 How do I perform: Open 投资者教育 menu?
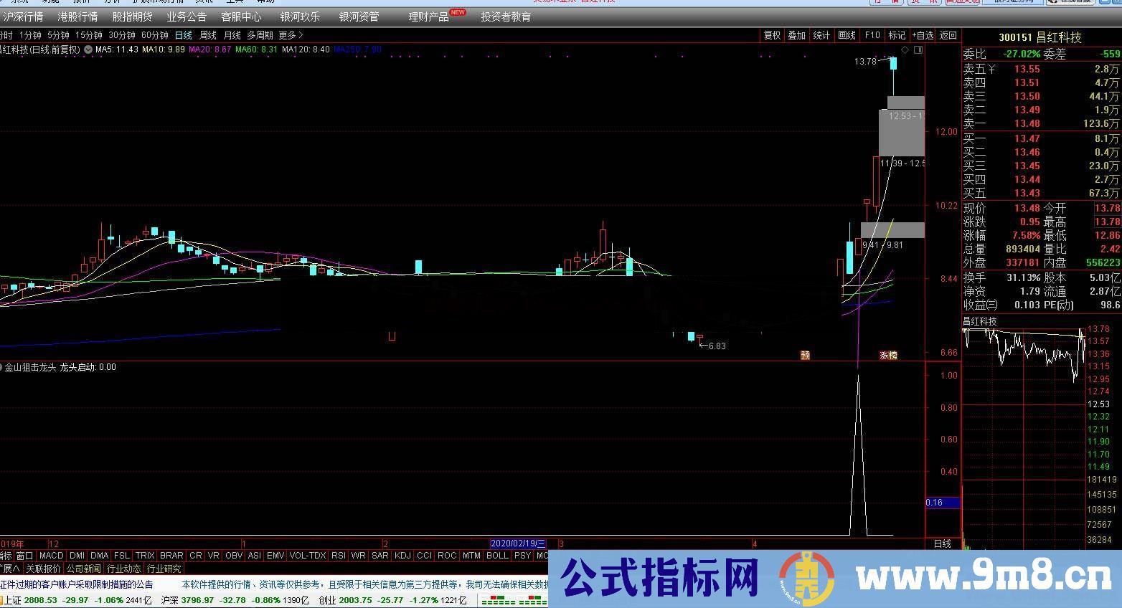coord(506,16)
